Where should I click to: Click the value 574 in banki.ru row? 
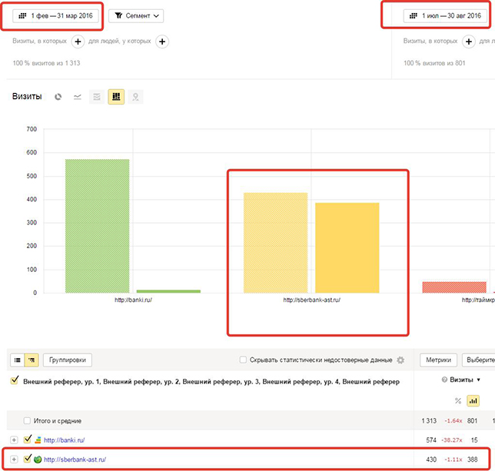click(x=431, y=440)
